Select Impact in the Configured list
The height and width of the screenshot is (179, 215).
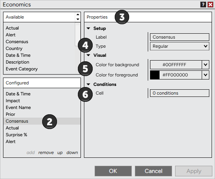13,101
